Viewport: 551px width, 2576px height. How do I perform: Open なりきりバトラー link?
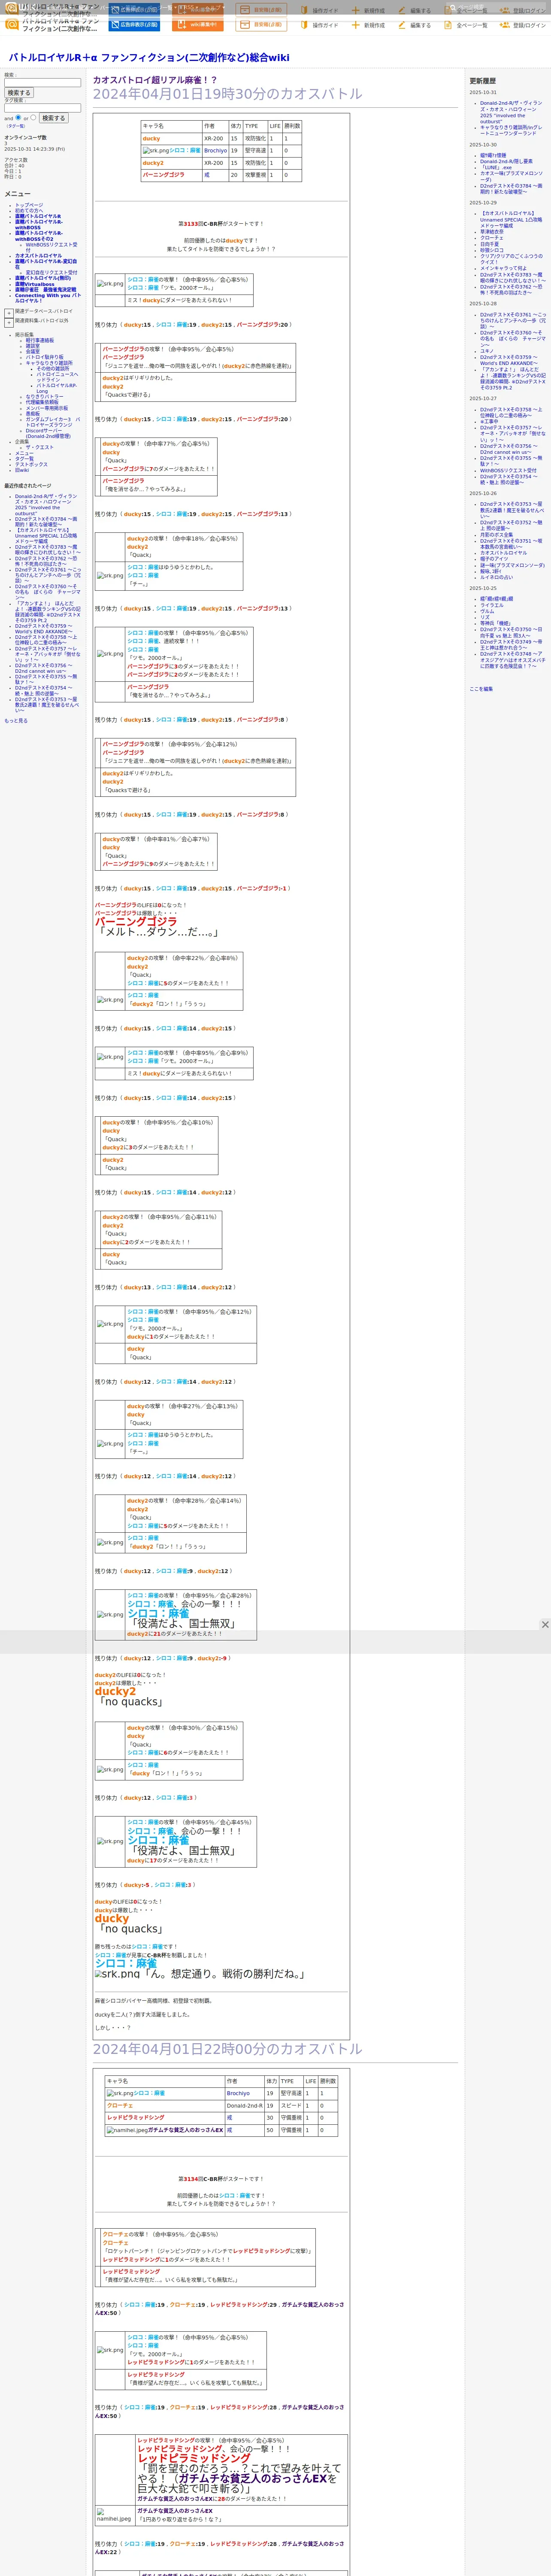(44, 397)
